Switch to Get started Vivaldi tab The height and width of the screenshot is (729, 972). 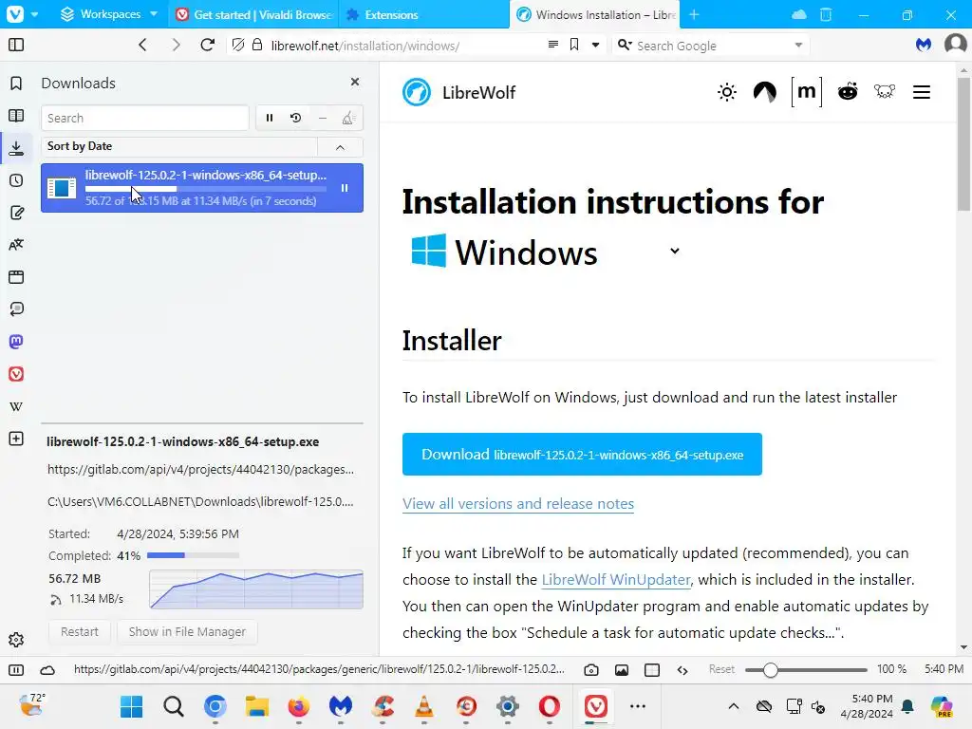(x=253, y=14)
